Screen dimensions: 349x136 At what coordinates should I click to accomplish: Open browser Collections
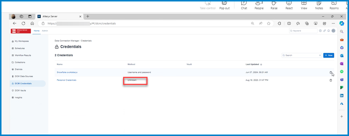[307, 24]
